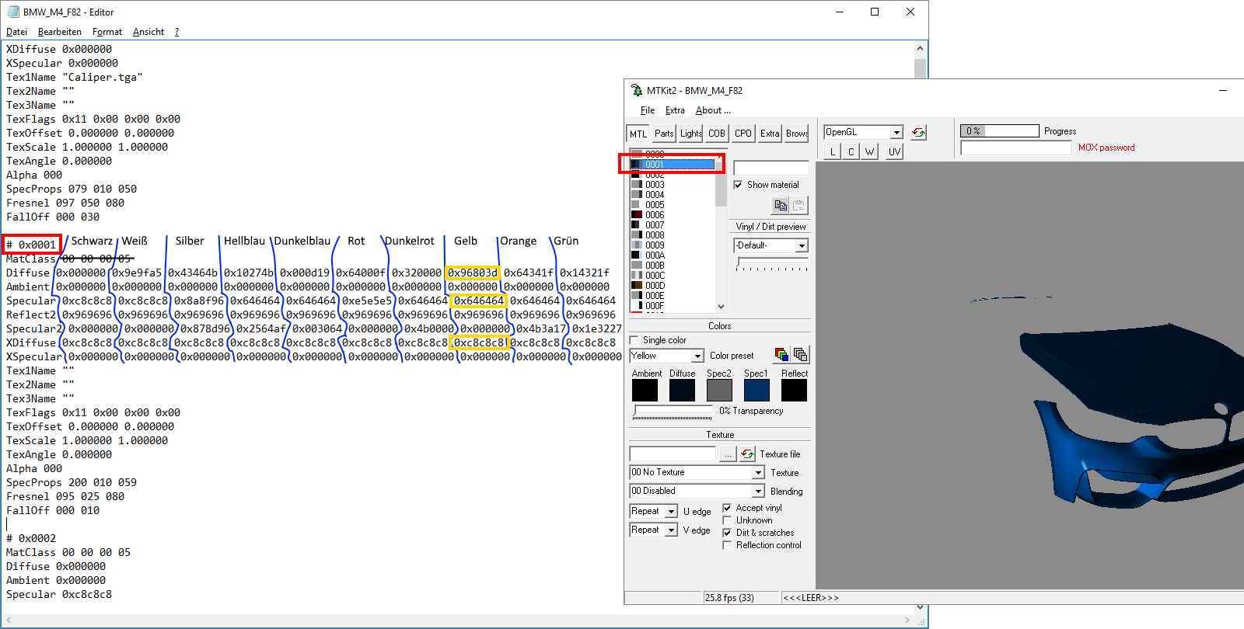Screen dimensions: 1244x629
Task: Switch to the MTL tab
Action: (x=638, y=134)
